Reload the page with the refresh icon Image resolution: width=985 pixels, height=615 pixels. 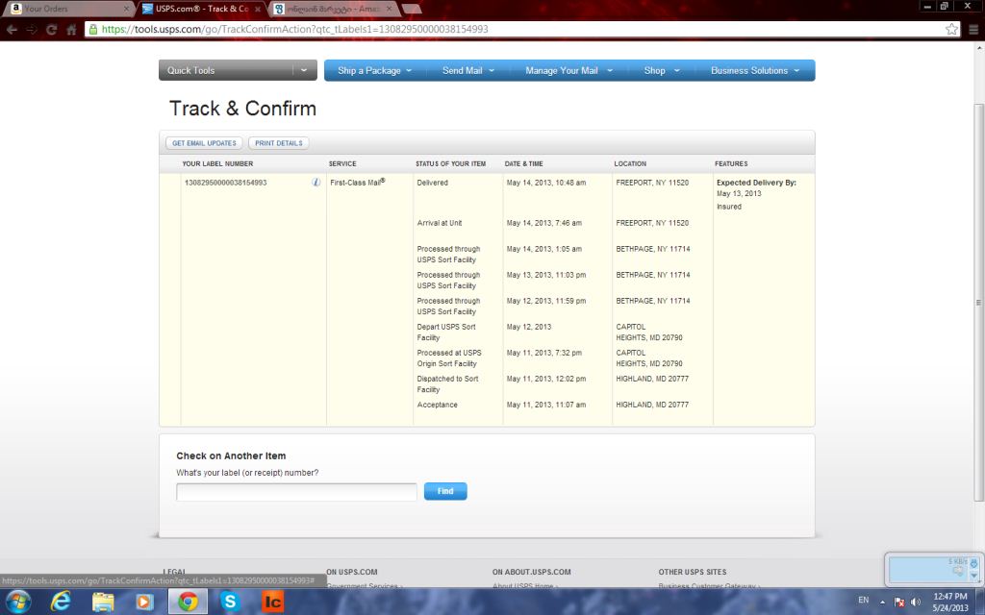coord(52,30)
